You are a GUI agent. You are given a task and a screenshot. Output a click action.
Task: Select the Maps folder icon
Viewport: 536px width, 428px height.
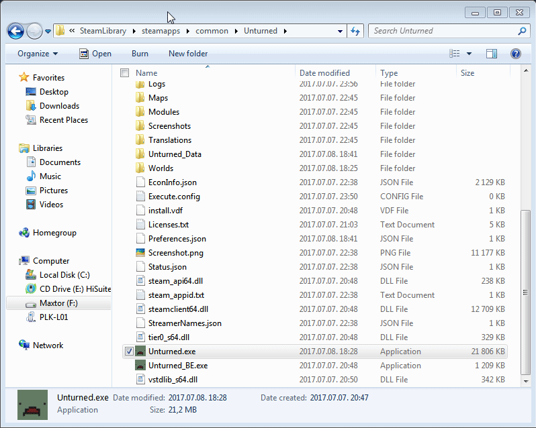point(140,98)
